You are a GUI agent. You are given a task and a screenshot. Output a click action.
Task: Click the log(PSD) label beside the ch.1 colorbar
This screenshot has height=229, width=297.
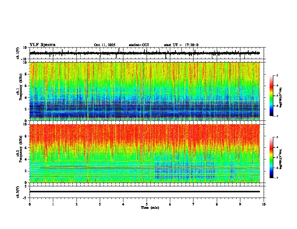281,98
